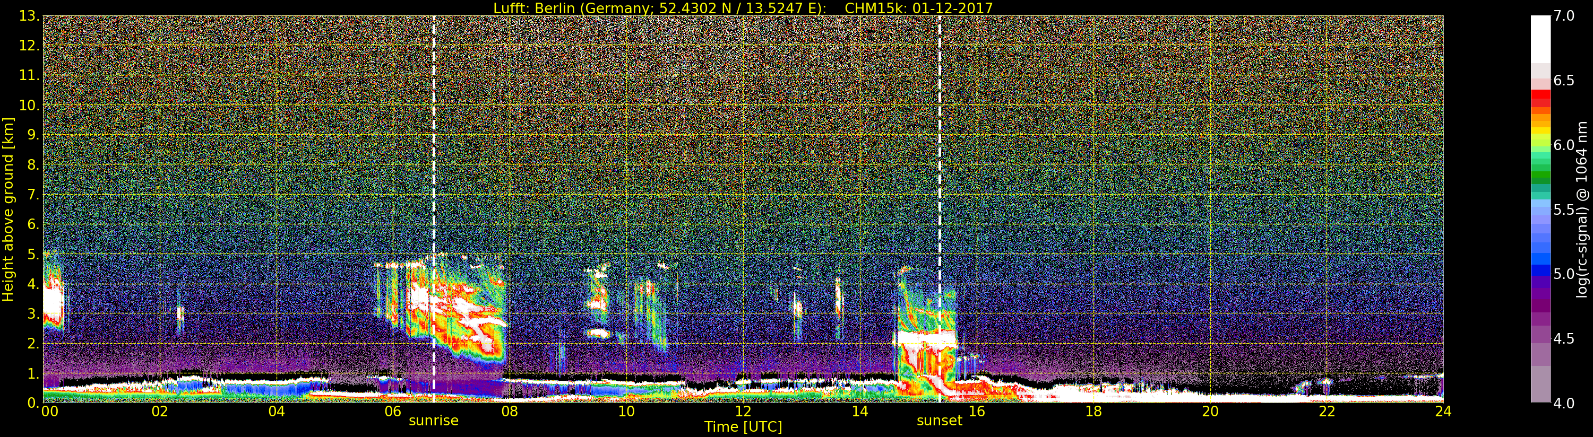Click the '16' time axis tick label
1593x437 pixels.
[977, 411]
